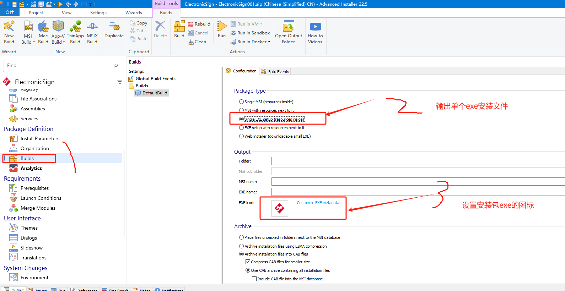Select Global Build Events in tree

(152, 79)
